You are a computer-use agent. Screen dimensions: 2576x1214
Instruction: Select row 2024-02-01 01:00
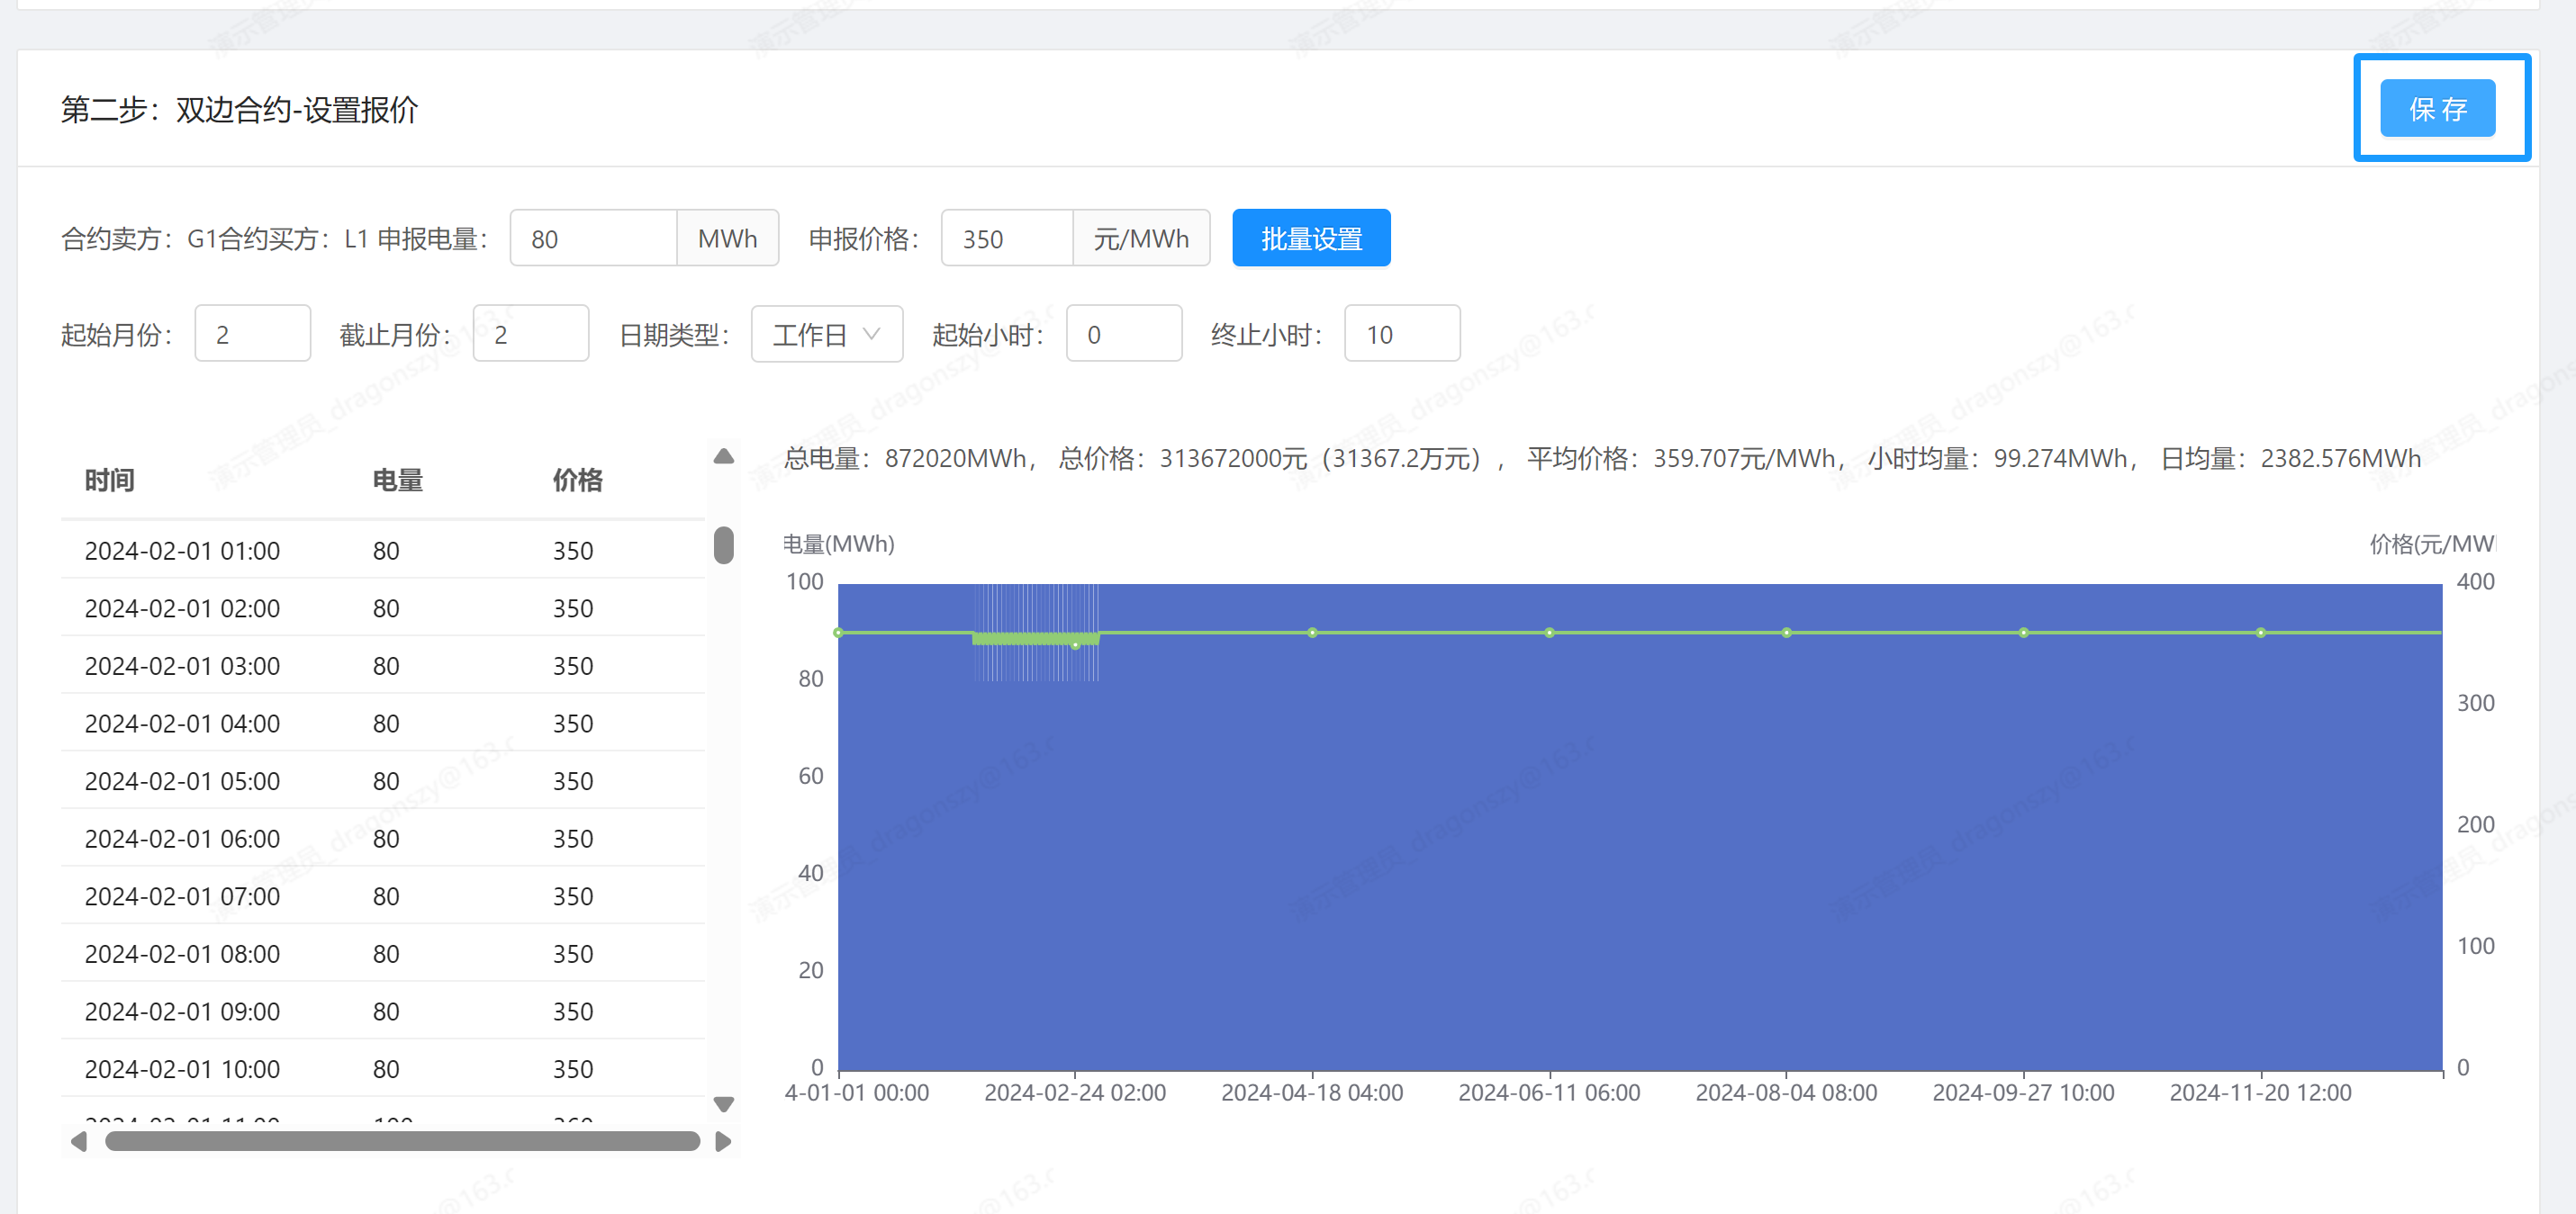(383, 551)
